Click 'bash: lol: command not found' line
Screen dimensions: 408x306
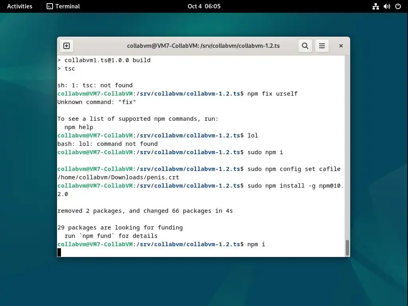(x=108, y=144)
